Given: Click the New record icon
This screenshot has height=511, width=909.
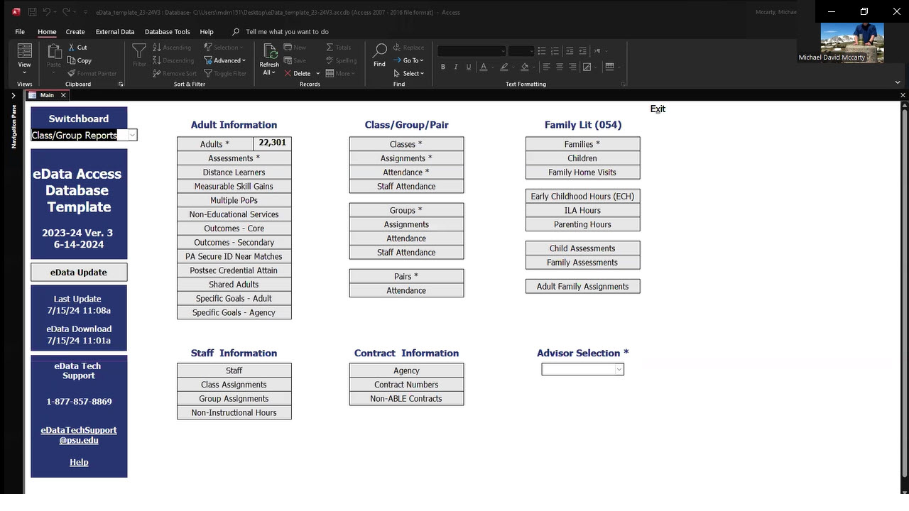Looking at the screenshot, I should (288, 48).
